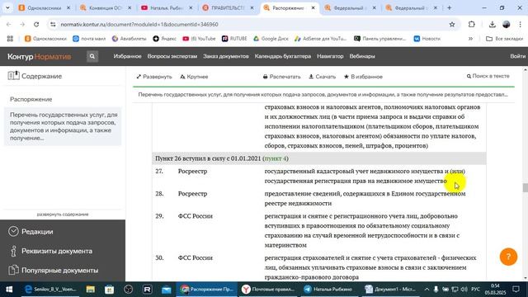Switch to Яндекс browser Почтовые правила window

pos(268,290)
